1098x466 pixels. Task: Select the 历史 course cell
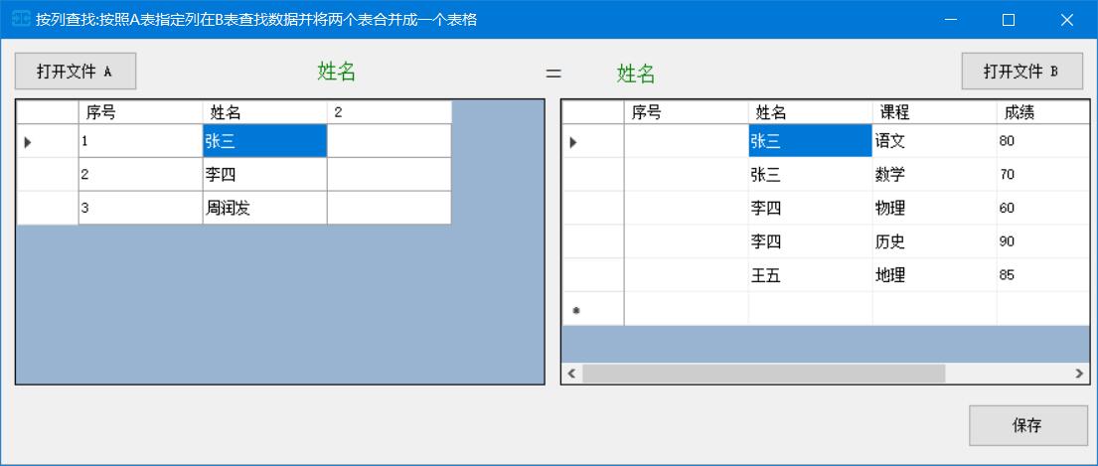click(x=934, y=242)
